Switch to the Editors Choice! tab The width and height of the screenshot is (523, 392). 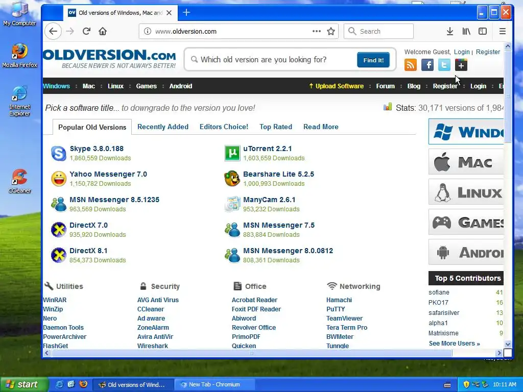[x=224, y=127]
